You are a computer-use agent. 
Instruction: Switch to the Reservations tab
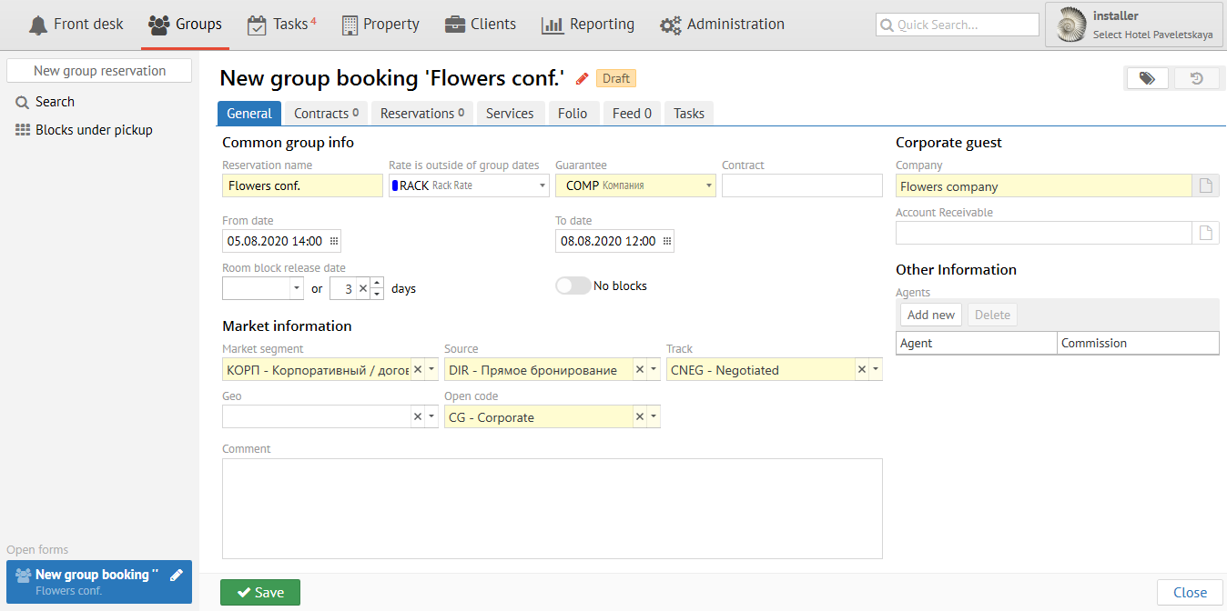[422, 114]
